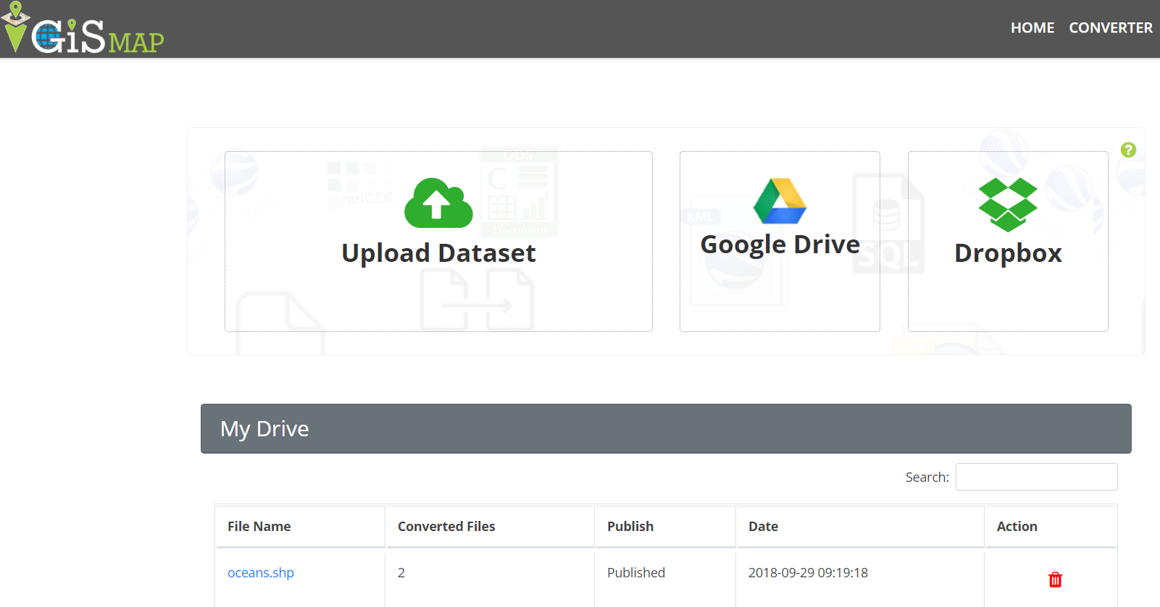Delete oceans.shp using red trash icon
Image resolution: width=1160 pixels, height=607 pixels.
pyautogui.click(x=1055, y=580)
